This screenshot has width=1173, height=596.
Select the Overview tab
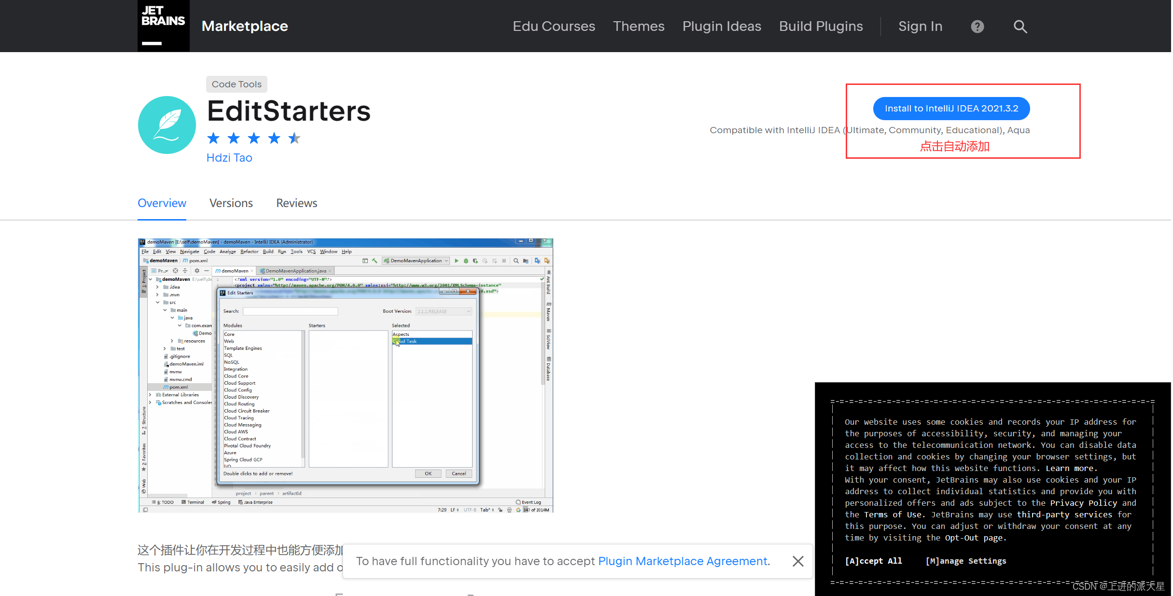point(162,203)
